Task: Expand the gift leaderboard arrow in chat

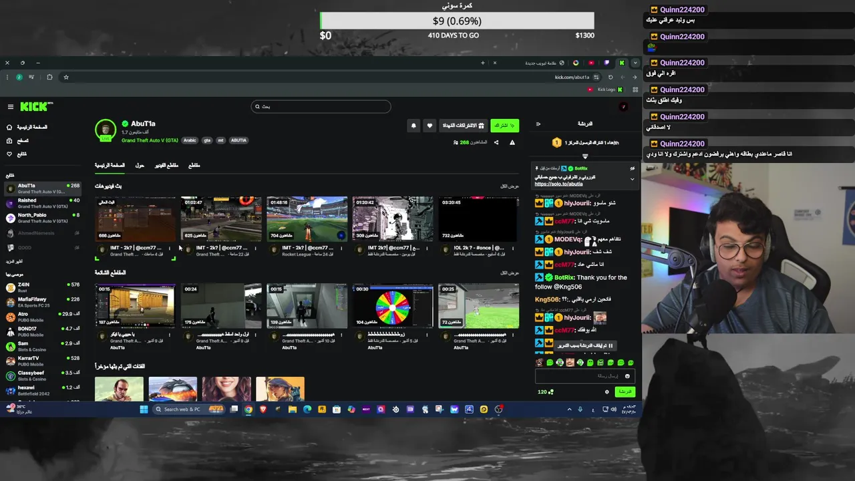Action: point(585,156)
